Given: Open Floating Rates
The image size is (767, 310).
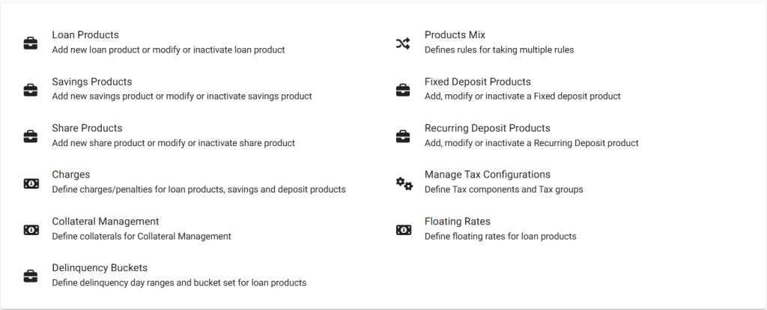Looking at the screenshot, I should (x=458, y=222).
